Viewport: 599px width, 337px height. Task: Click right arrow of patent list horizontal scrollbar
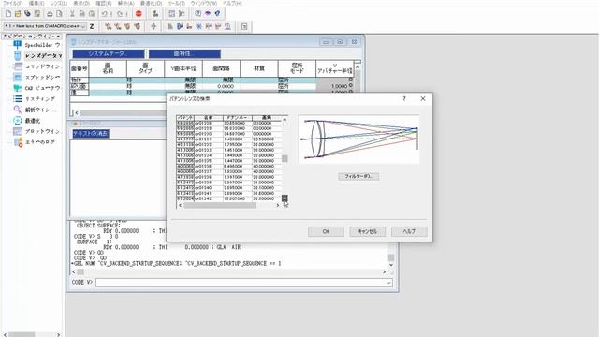[278, 206]
